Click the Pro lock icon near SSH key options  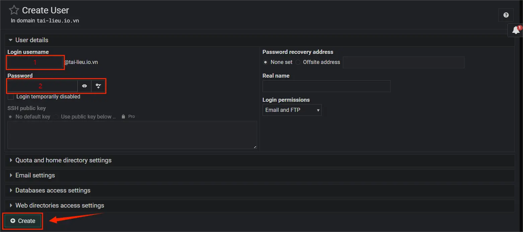point(124,116)
